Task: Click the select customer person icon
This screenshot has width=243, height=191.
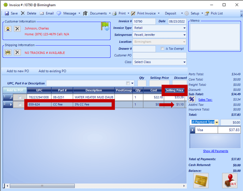Action: click(x=8, y=29)
